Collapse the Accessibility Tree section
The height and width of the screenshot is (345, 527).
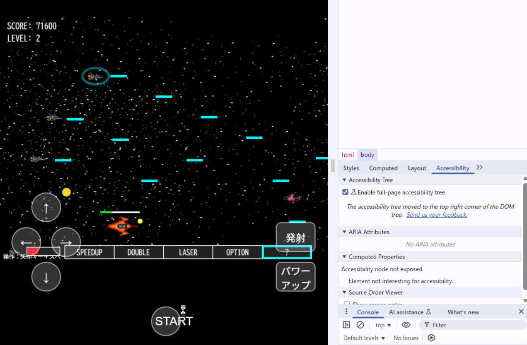[344, 180]
